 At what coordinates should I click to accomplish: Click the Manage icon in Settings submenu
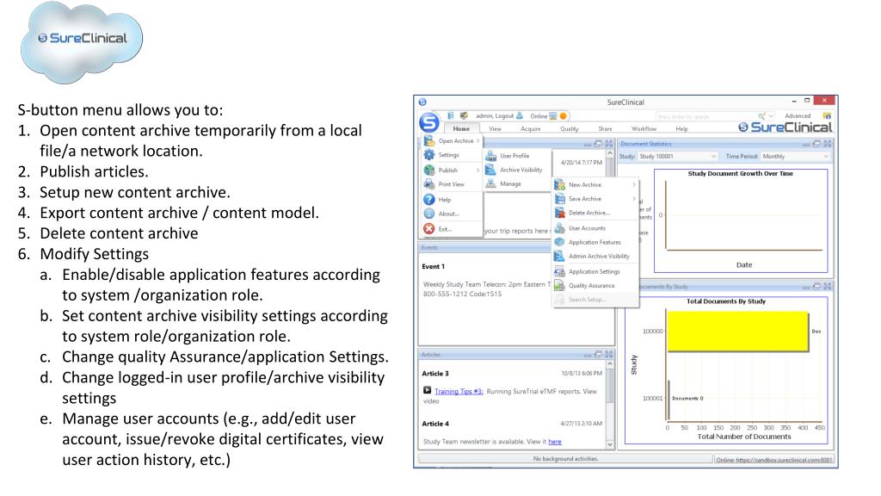[490, 184]
